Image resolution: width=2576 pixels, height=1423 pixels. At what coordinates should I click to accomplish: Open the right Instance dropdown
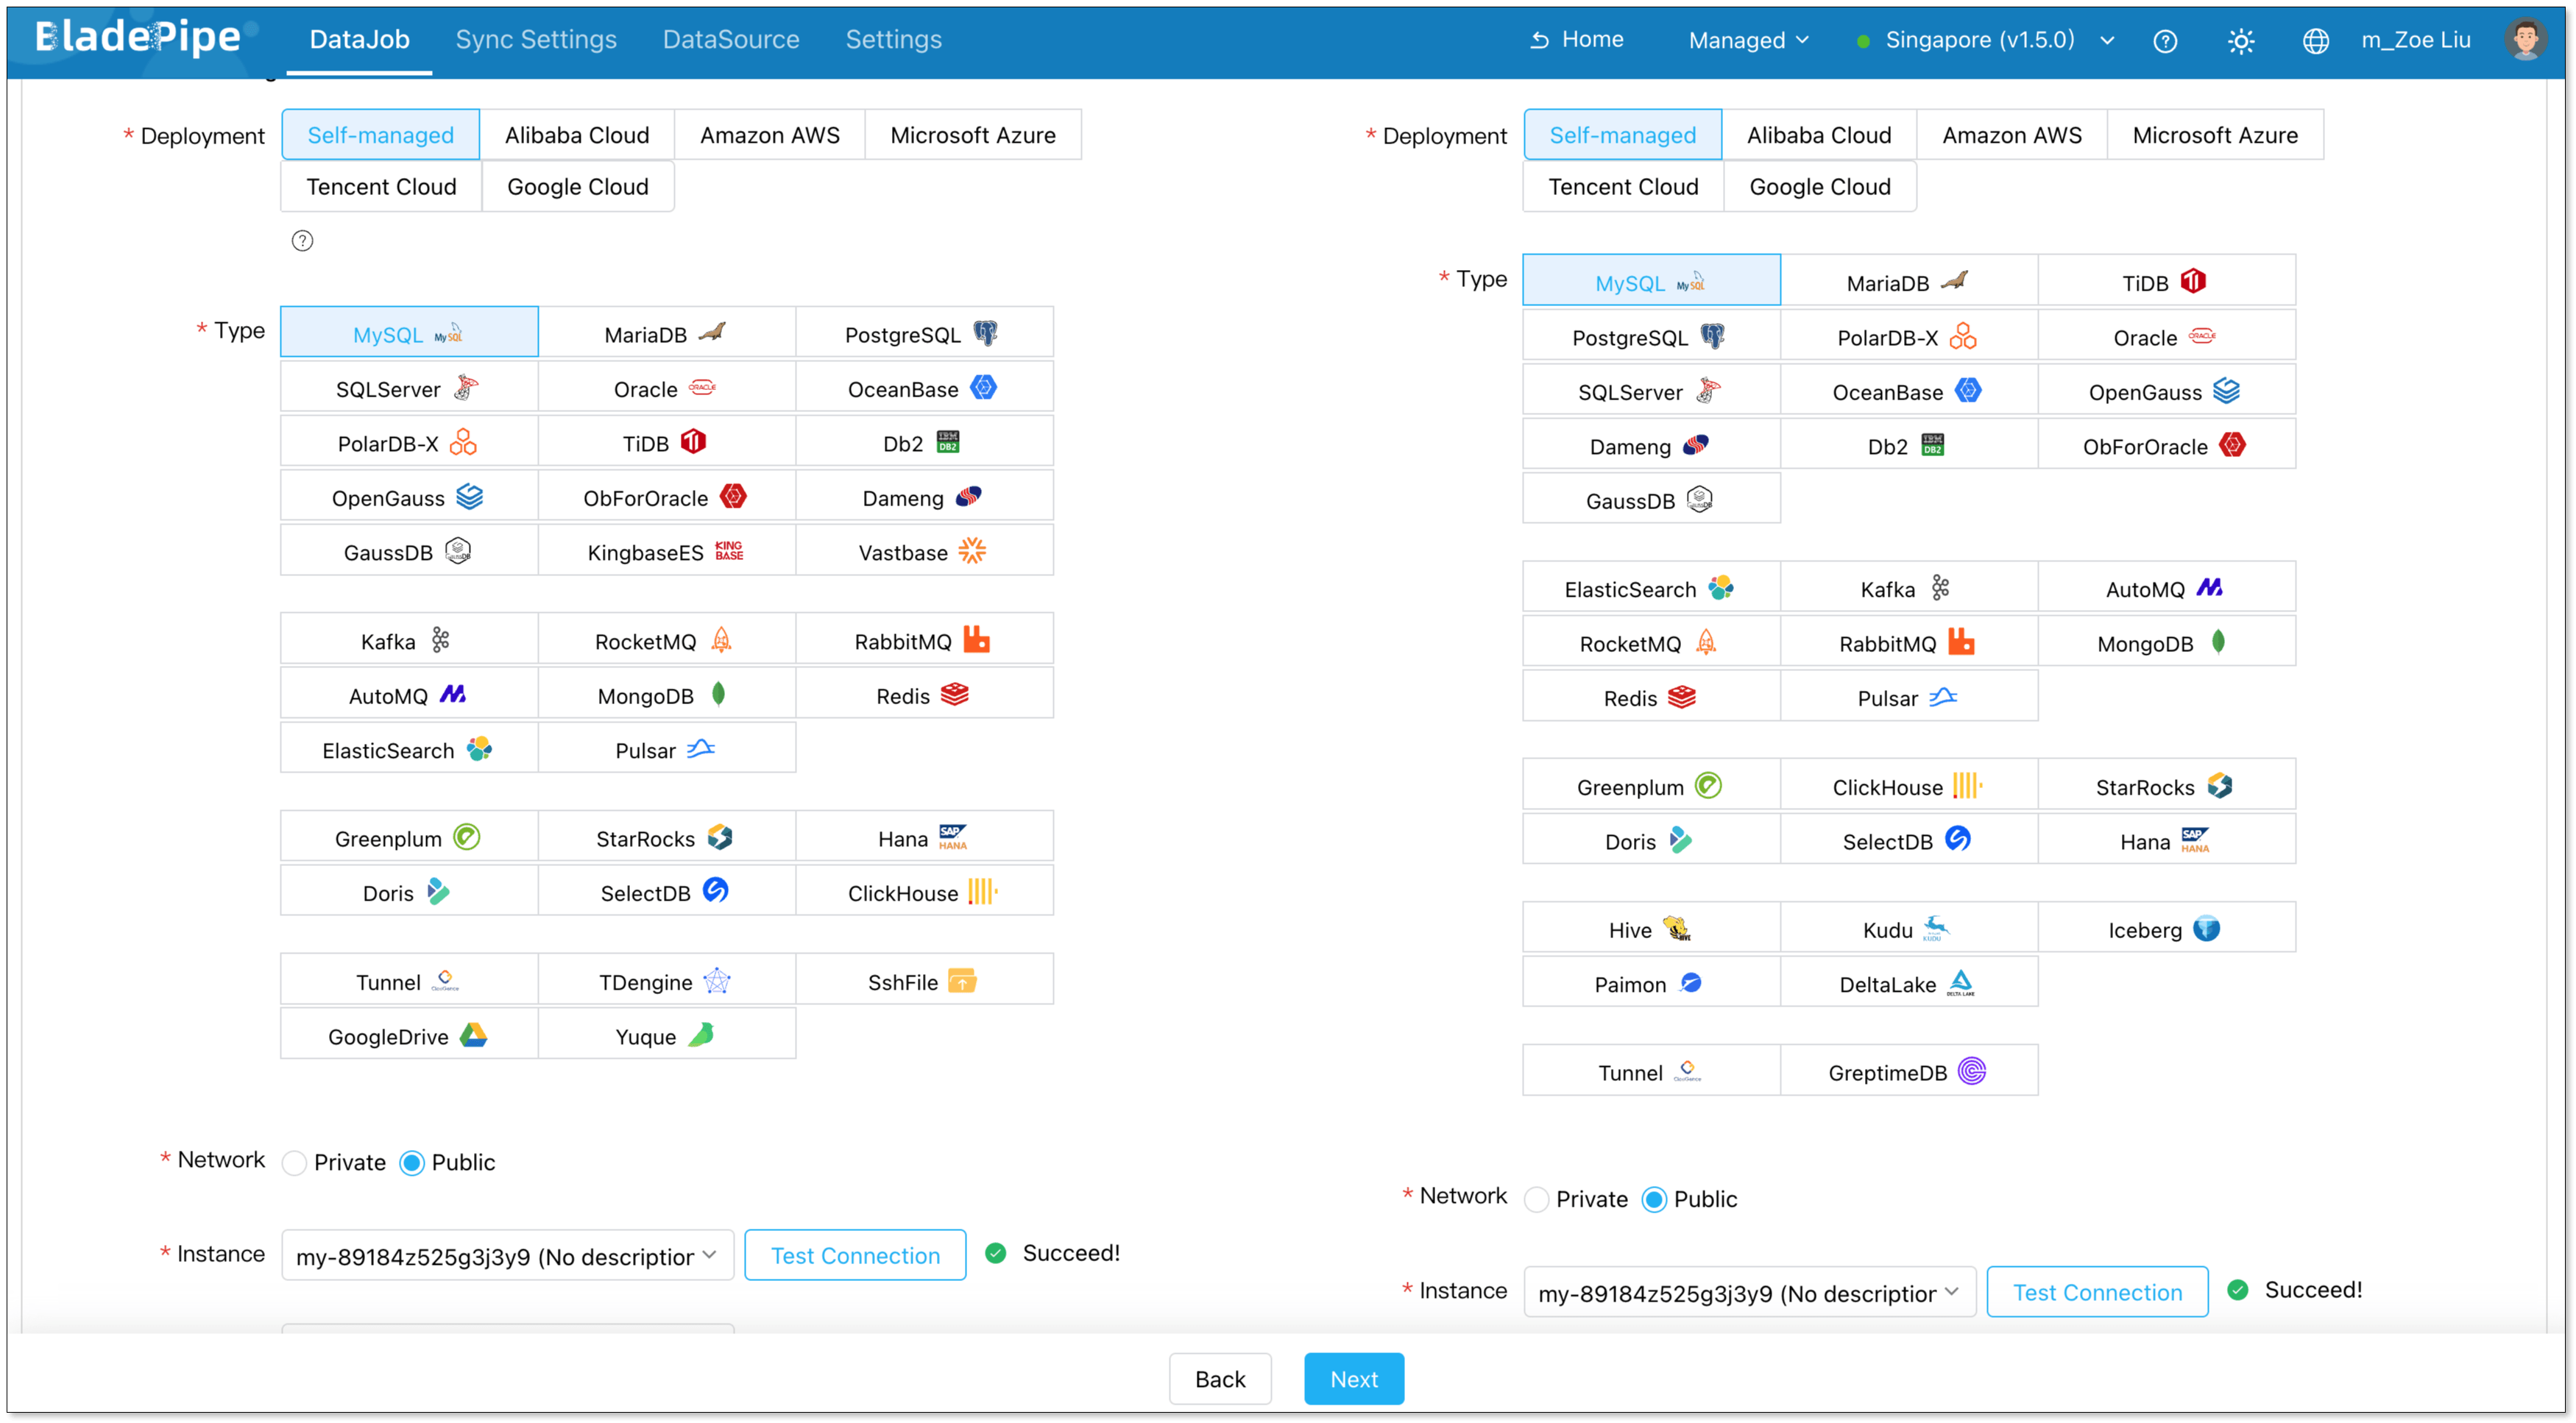click(x=1749, y=1292)
